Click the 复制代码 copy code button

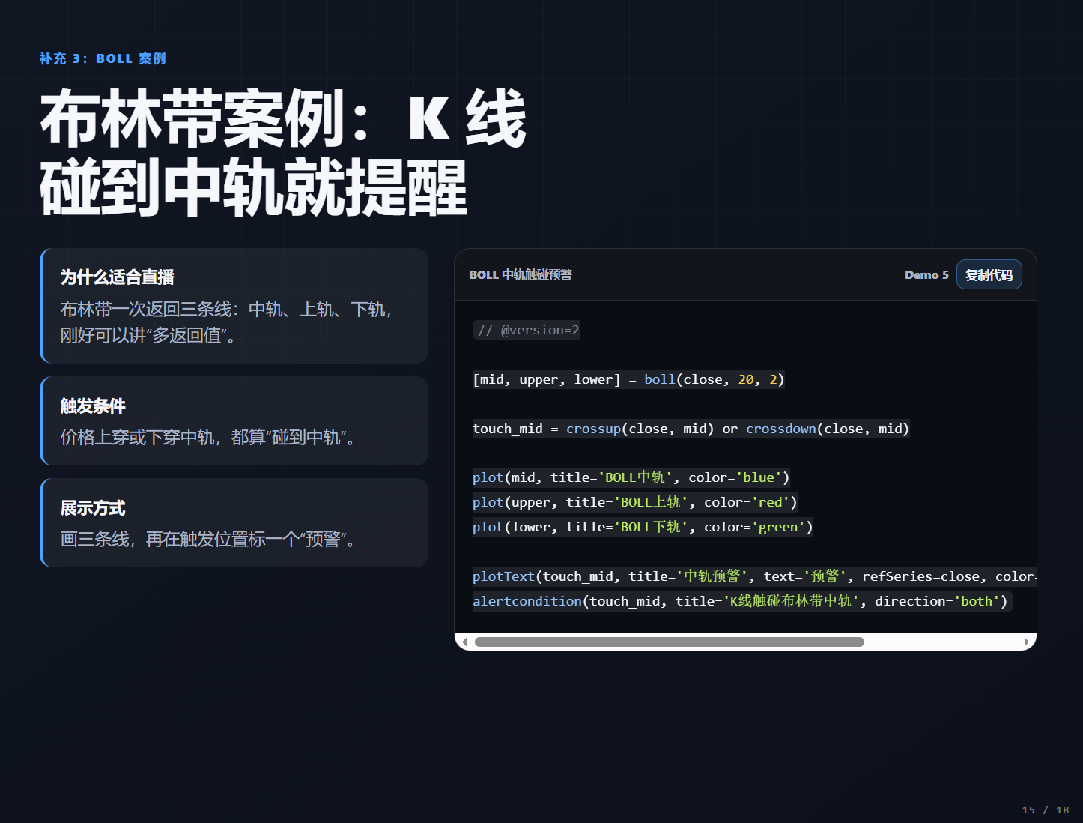pos(989,274)
